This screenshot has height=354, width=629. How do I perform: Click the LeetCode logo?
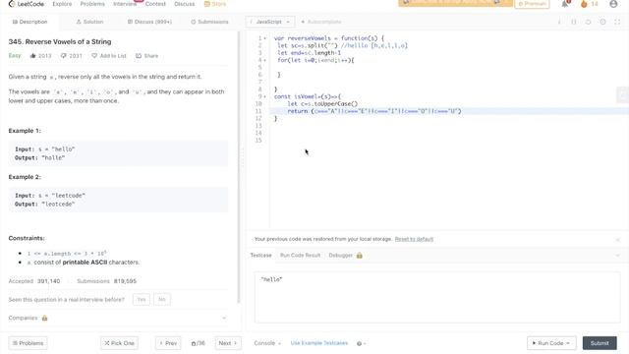(x=27, y=4)
